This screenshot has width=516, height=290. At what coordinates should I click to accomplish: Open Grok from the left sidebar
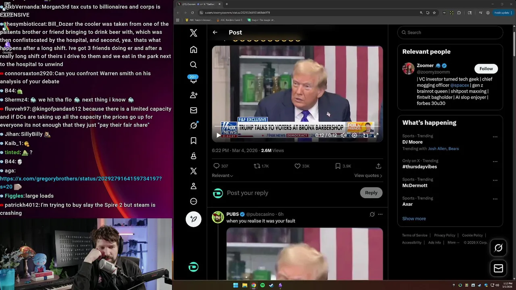(193, 125)
